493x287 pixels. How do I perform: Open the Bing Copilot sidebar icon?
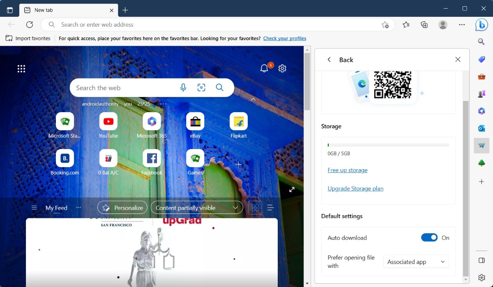481,25
